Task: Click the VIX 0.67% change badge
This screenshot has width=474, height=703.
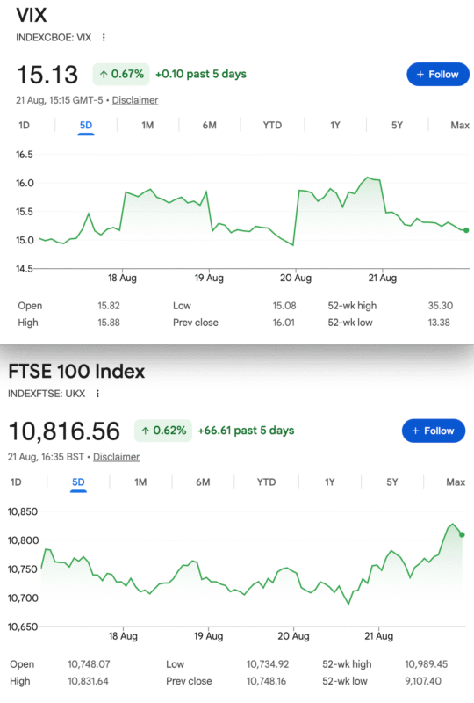Action: click(x=121, y=75)
